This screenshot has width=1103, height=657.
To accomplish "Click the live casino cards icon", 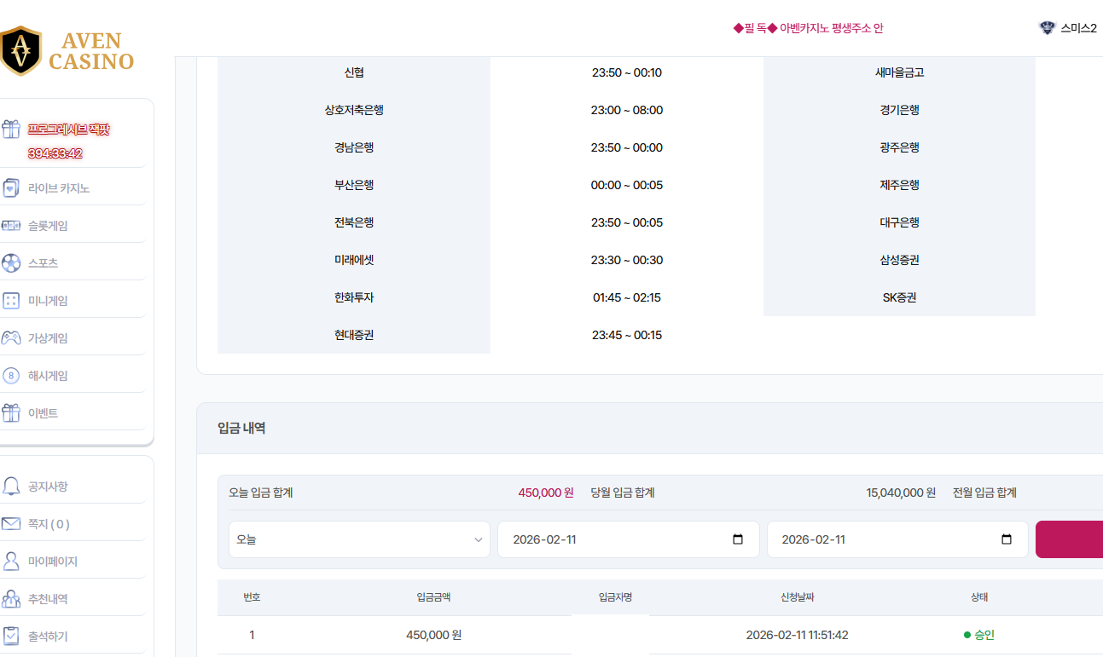I will tap(11, 188).
